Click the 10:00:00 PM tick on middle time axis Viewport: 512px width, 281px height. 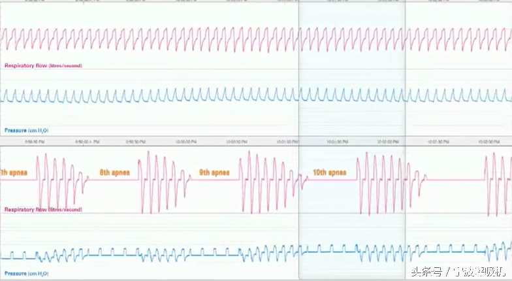186,142
